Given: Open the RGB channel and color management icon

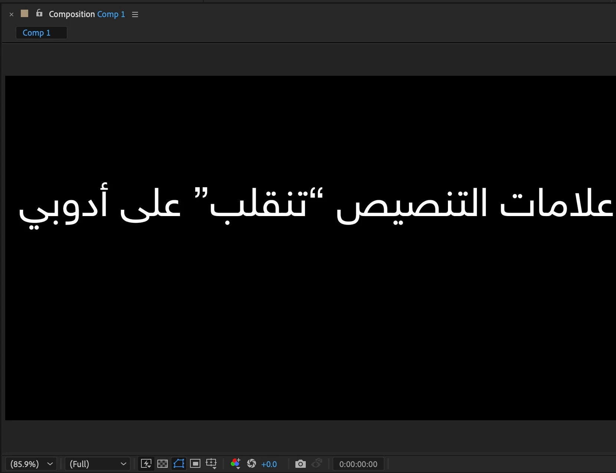Looking at the screenshot, I should coord(236,464).
